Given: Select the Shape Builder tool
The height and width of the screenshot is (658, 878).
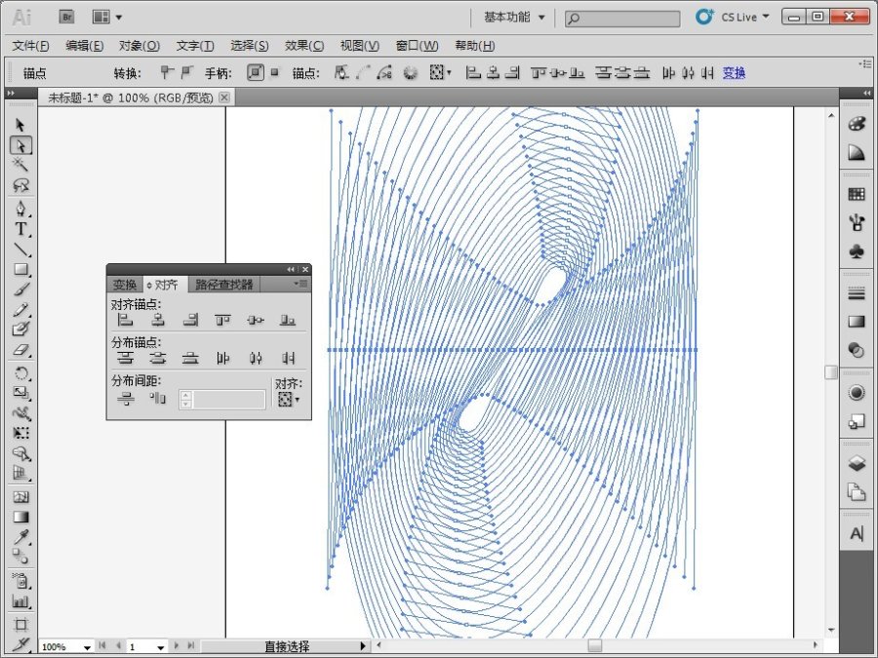Looking at the screenshot, I should (20, 453).
